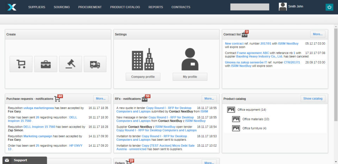Create new purchase request via cart icon
This screenshot has width=338, height=164.
point(21,64)
